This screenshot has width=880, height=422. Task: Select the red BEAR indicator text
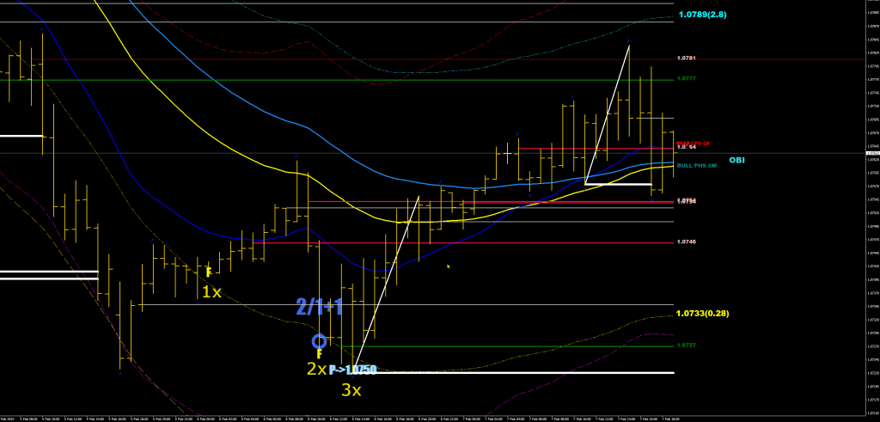tap(696, 144)
